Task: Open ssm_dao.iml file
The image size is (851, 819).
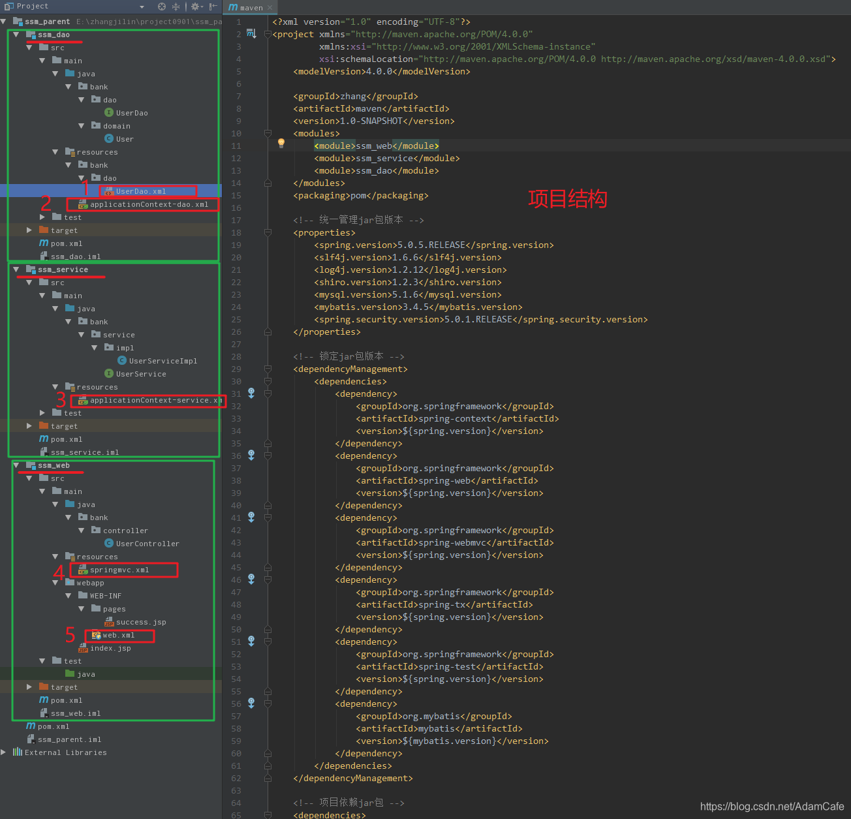Action: [x=69, y=256]
